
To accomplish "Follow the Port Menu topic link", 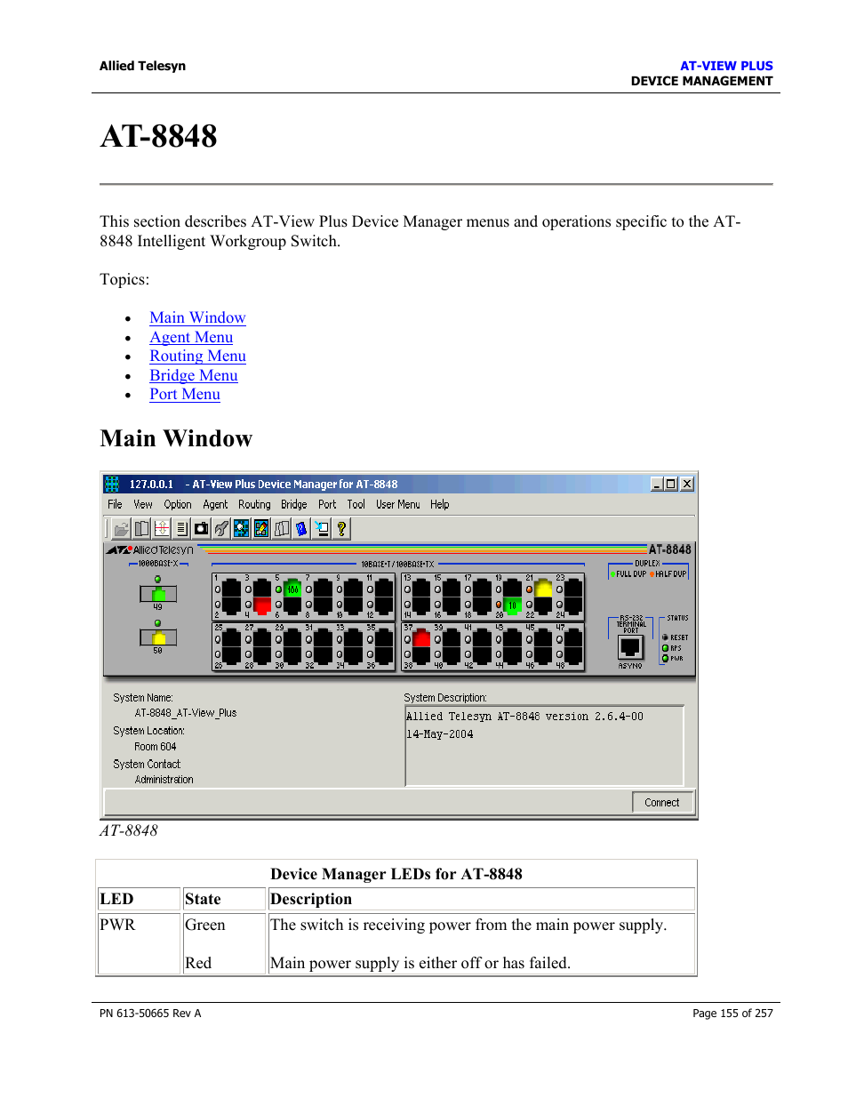I will (x=185, y=394).
